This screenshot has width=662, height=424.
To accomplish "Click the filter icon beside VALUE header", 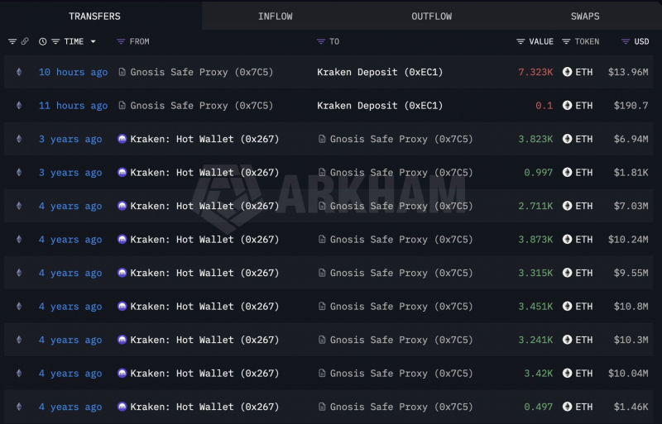I will click(x=520, y=41).
